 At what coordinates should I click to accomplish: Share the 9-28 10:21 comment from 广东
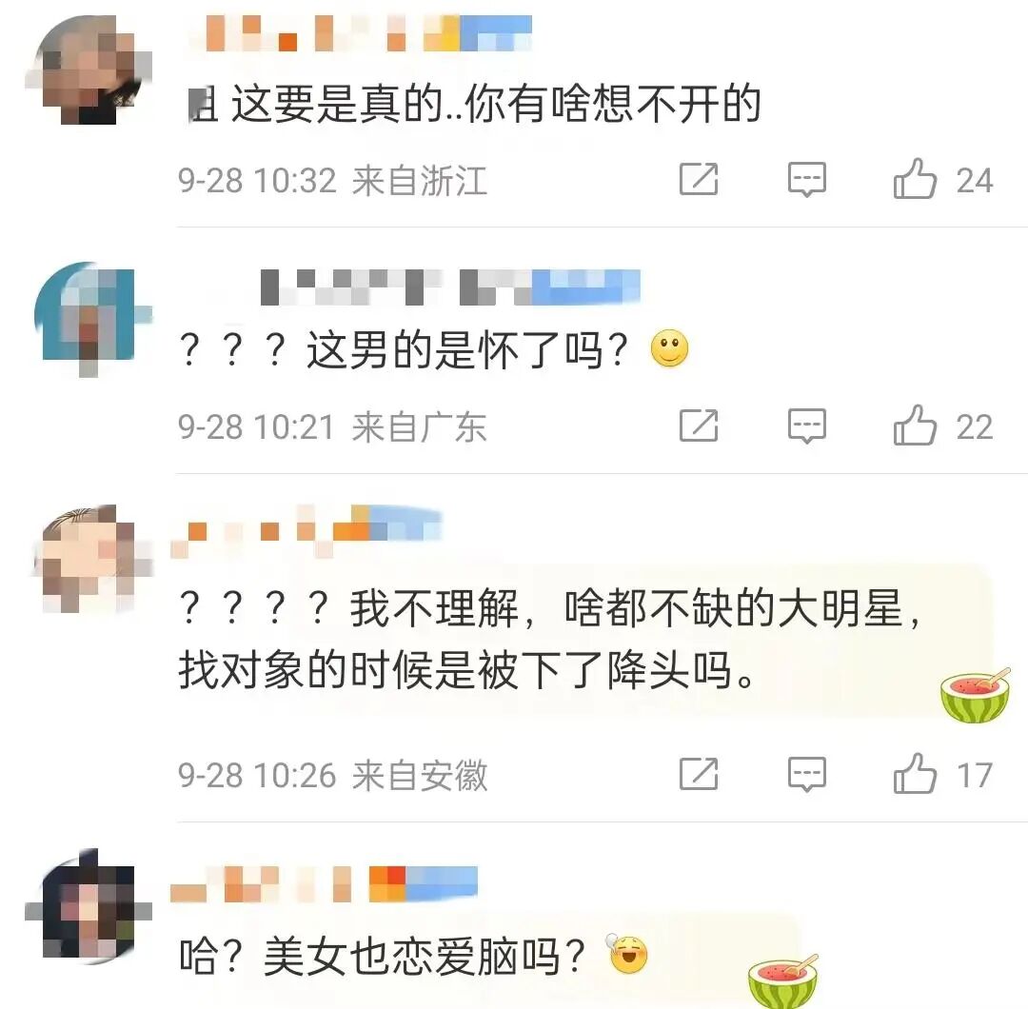pyautogui.click(x=699, y=425)
